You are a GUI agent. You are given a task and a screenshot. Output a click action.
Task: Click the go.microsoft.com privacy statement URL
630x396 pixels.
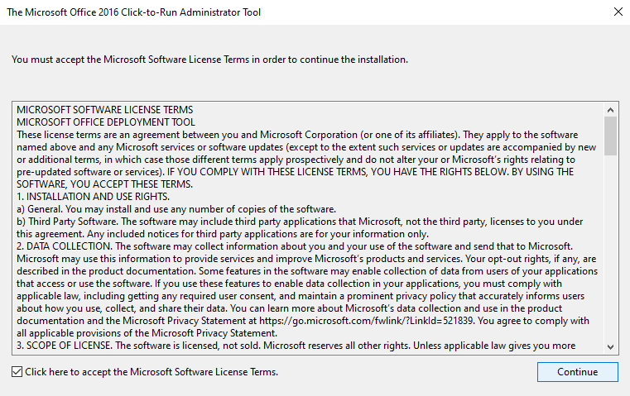366,321
